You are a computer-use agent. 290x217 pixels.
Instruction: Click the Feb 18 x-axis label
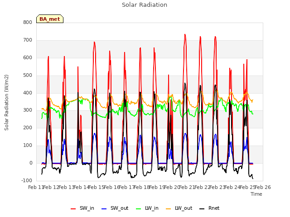pos(141,187)
